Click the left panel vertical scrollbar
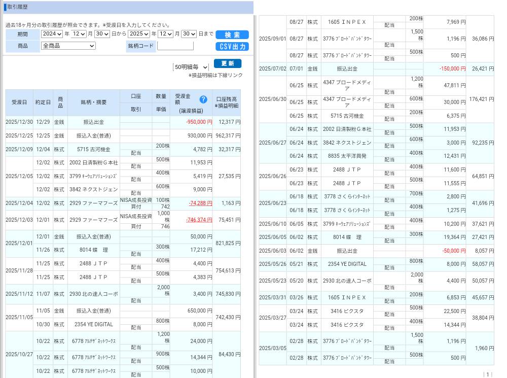Image resolution: width=507 pixels, height=378 pixels. tap(255, 203)
